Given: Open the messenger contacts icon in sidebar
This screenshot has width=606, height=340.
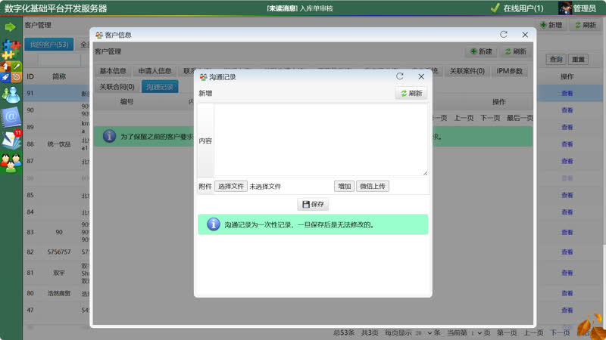Looking at the screenshot, I should pos(11,94).
